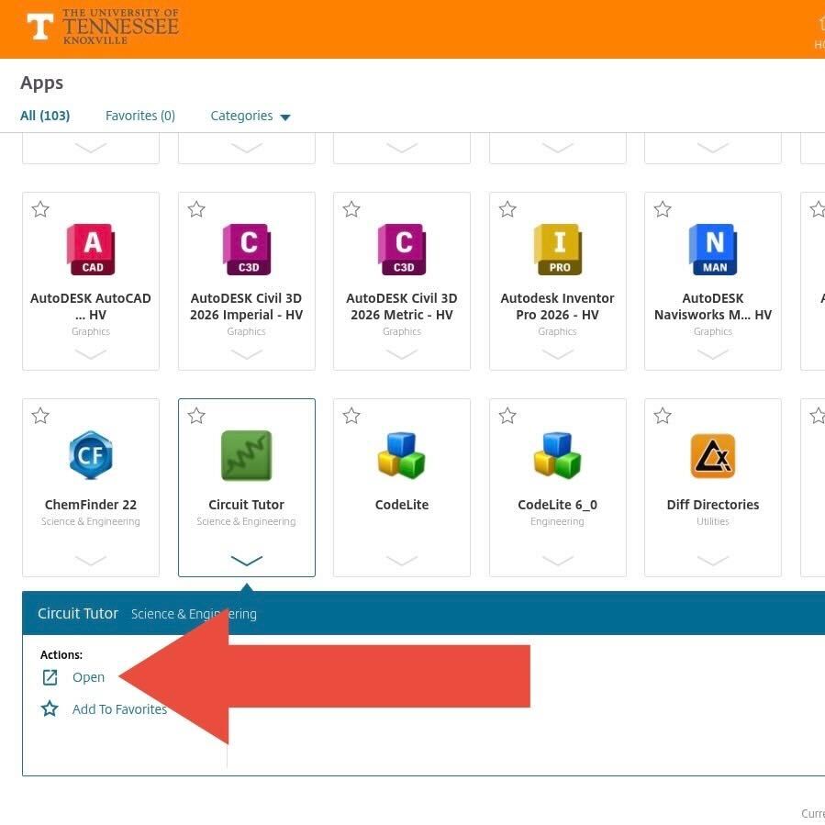Screen dimensions: 825x825
Task: Toggle favorite star on ChemFinder 22
Action: [x=40, y=417]
